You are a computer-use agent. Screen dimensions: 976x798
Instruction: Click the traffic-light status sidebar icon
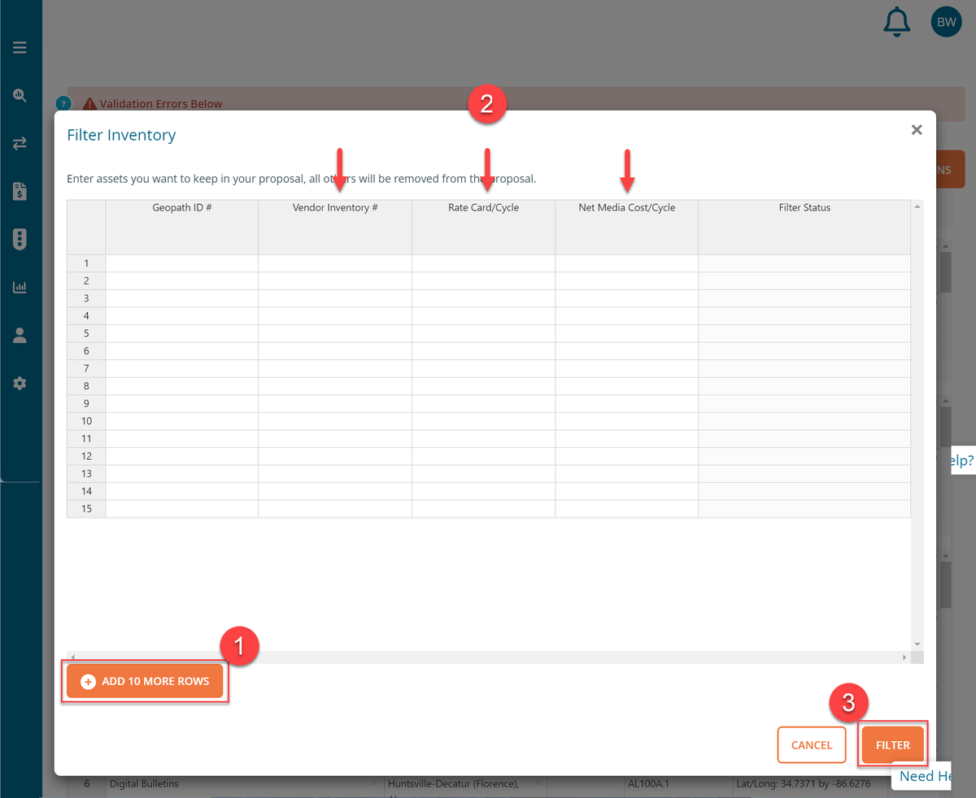click(x=20, y=239)
